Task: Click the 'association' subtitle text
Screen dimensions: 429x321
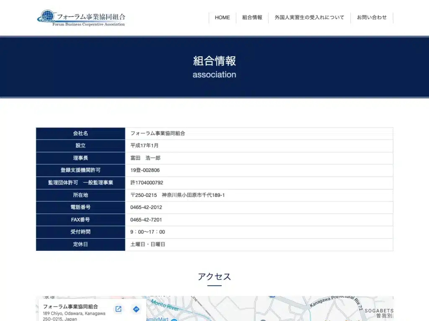Action: pyautogui.click(x=214, y=74)
